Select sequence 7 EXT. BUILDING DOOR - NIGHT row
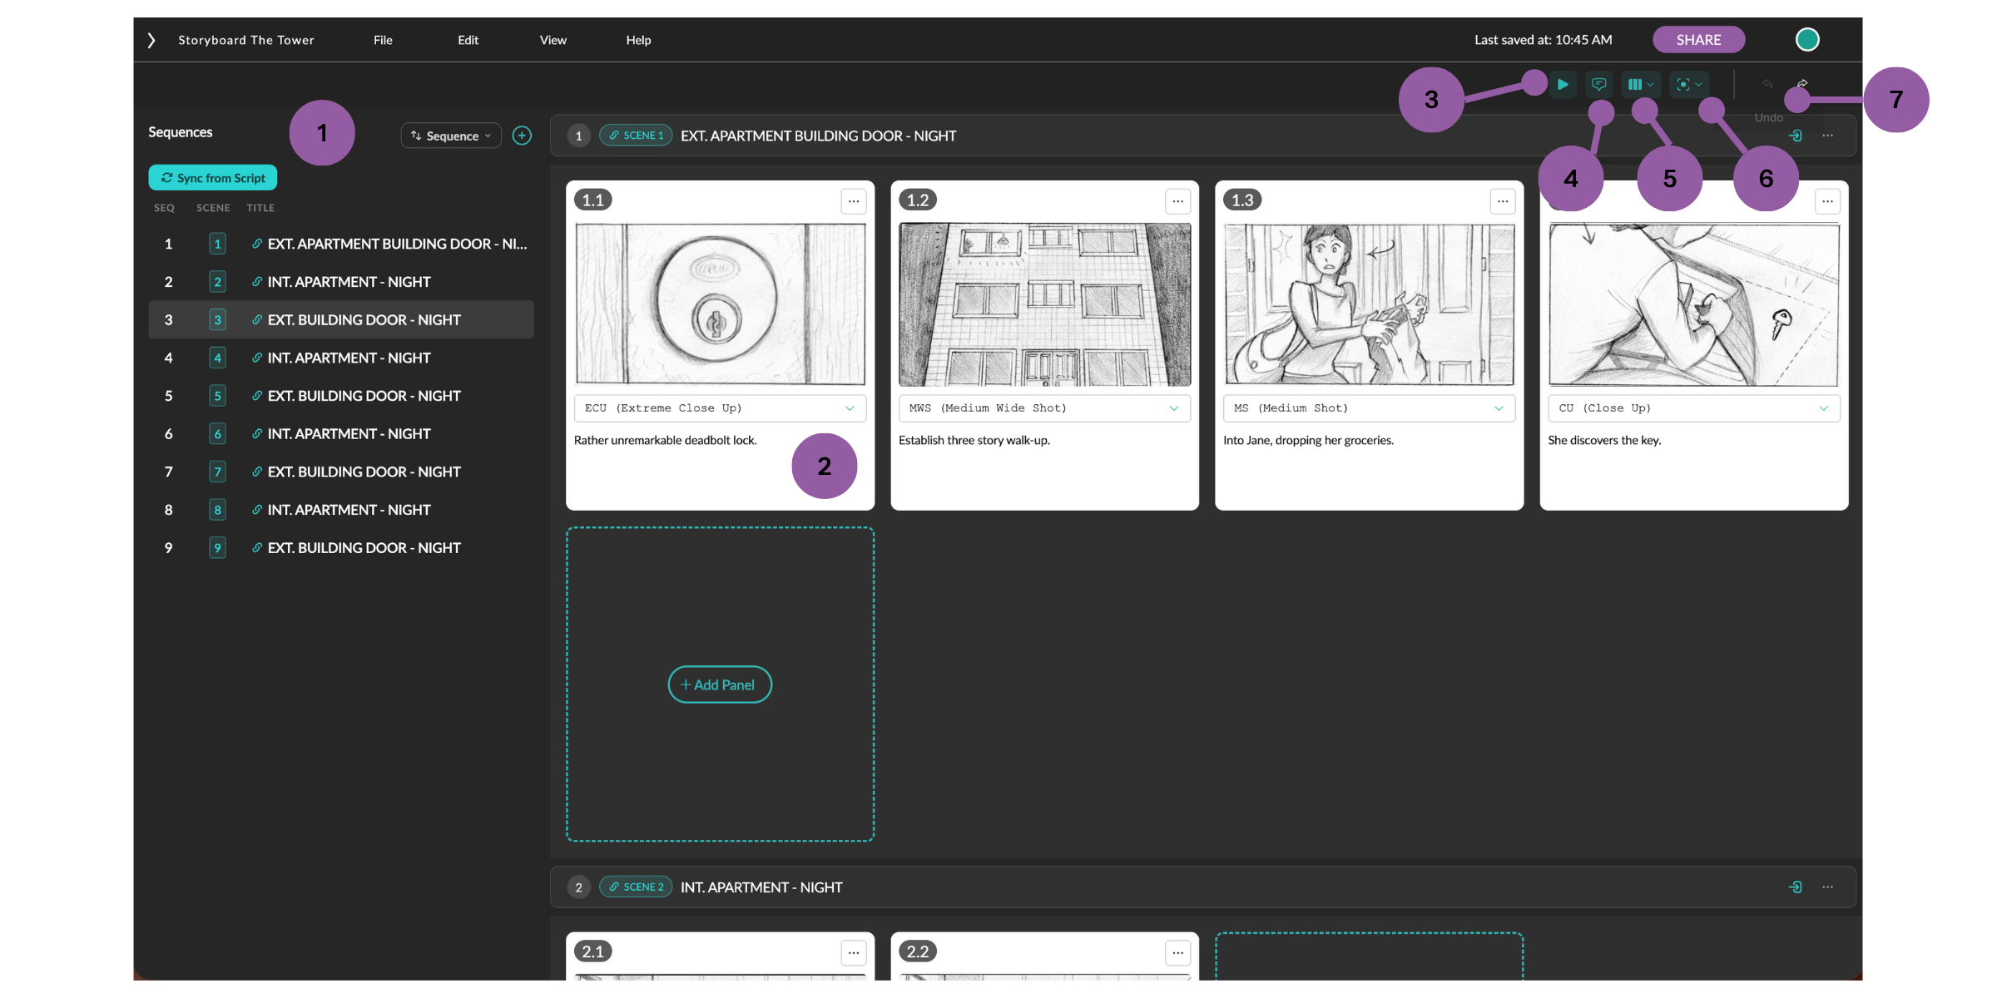The image size is (1997, 998). click(x=341, y=472)
